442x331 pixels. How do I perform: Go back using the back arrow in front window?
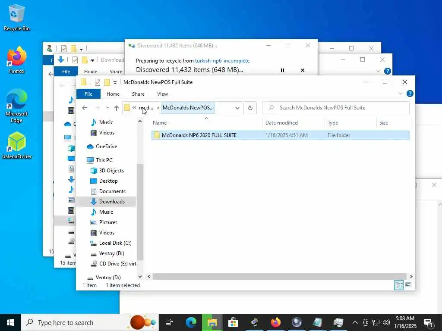click(x=85, y=108)
